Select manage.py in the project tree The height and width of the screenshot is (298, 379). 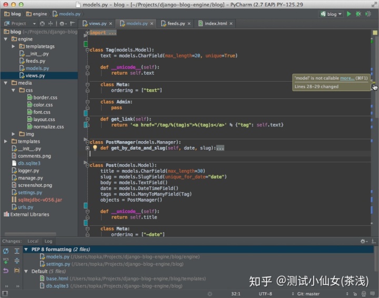tap(27, 178)
